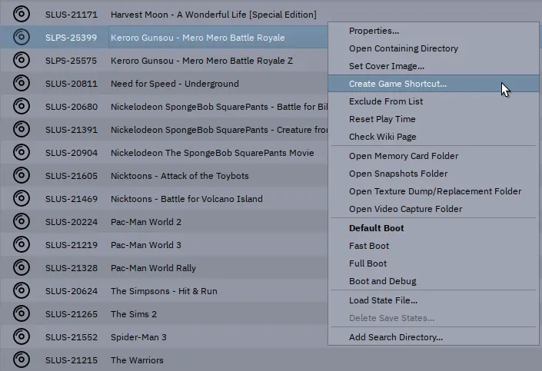542x371 pixels.
Task: Click disc icon for SpongeBob SquarePants Movie
Action: [x=22, y=152]
